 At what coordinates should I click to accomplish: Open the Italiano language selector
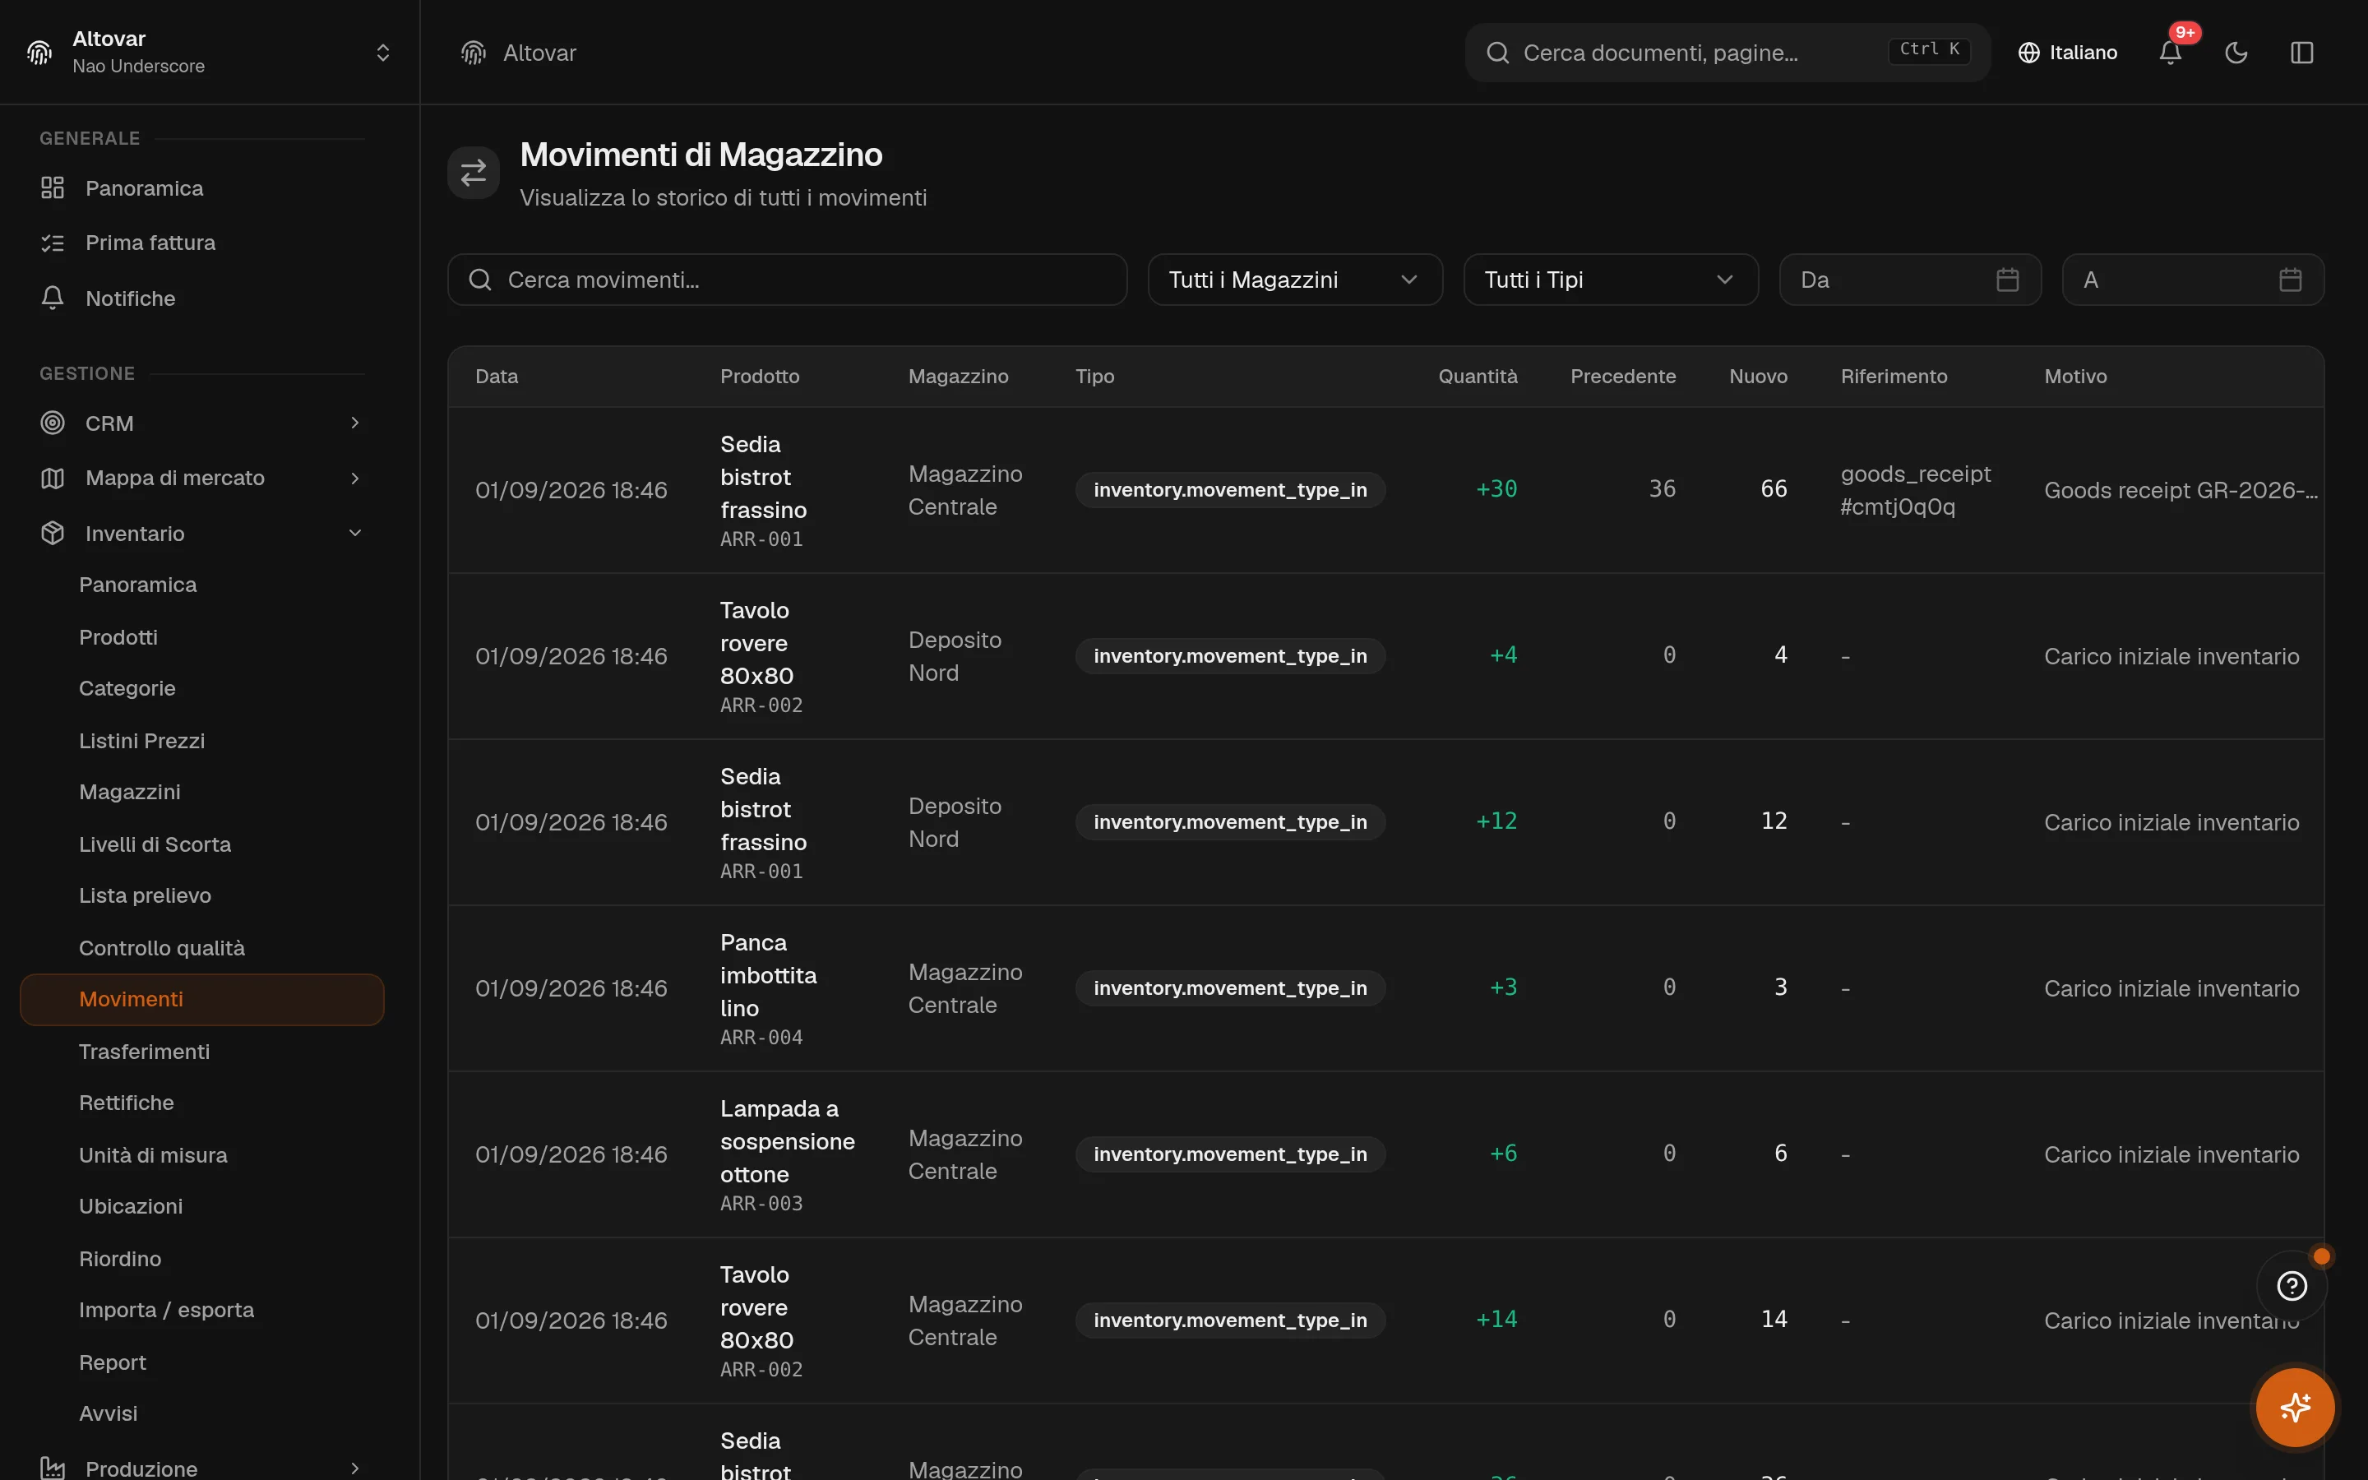coord(2068,53)
